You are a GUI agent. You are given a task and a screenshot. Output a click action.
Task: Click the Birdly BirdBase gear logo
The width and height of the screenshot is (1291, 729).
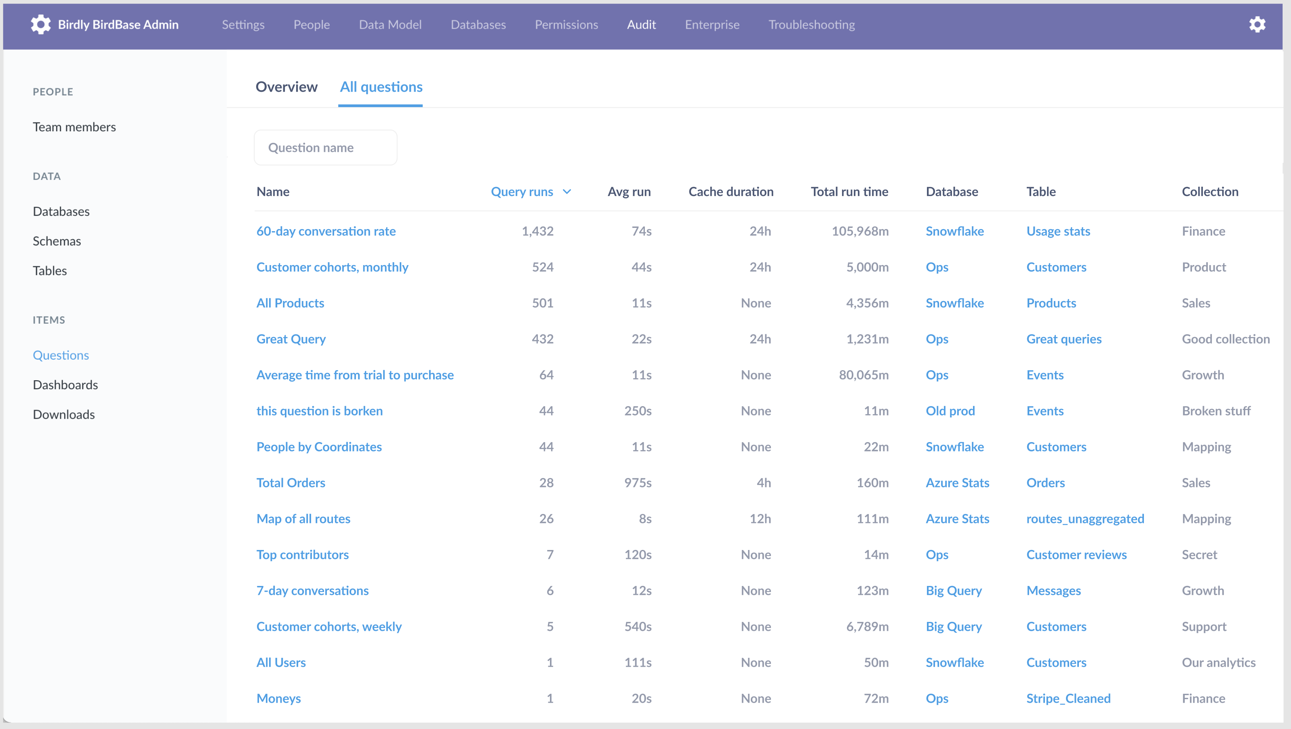pos(40,24)
